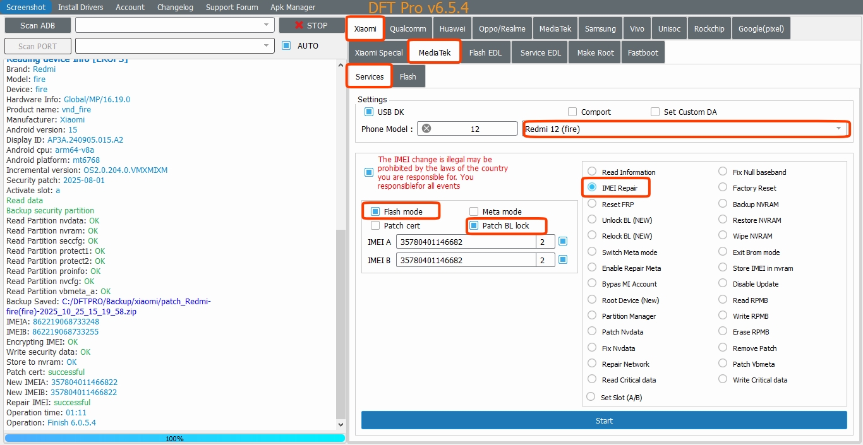Screen dimensions: 863x445
Task: Open the Install Drivers menu
Action: pos(80,7)
